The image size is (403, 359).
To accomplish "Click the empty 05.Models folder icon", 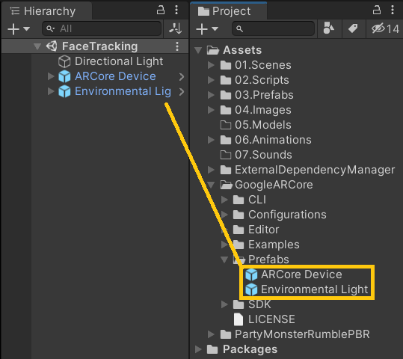I will pos(226,125).
